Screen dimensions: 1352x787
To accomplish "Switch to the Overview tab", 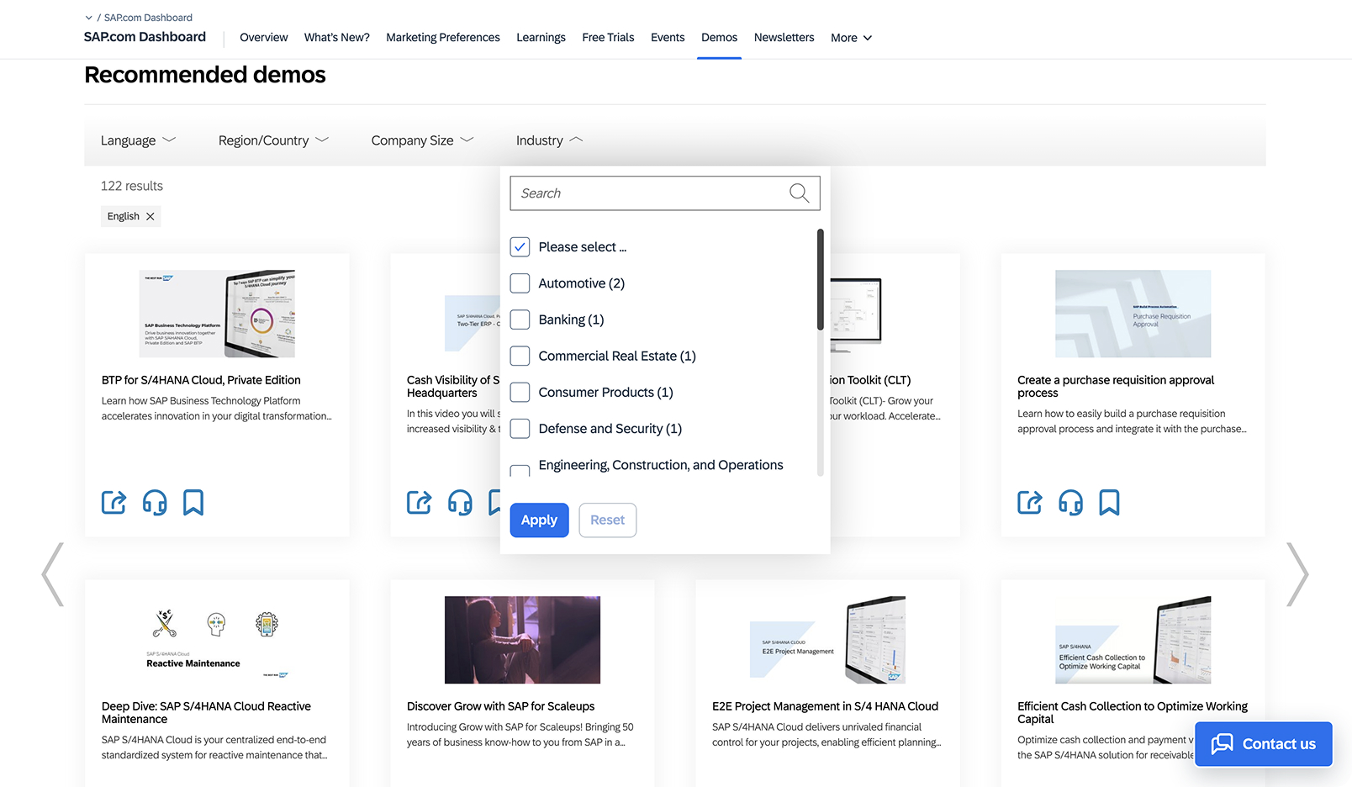I will click(x=263, y=38).
